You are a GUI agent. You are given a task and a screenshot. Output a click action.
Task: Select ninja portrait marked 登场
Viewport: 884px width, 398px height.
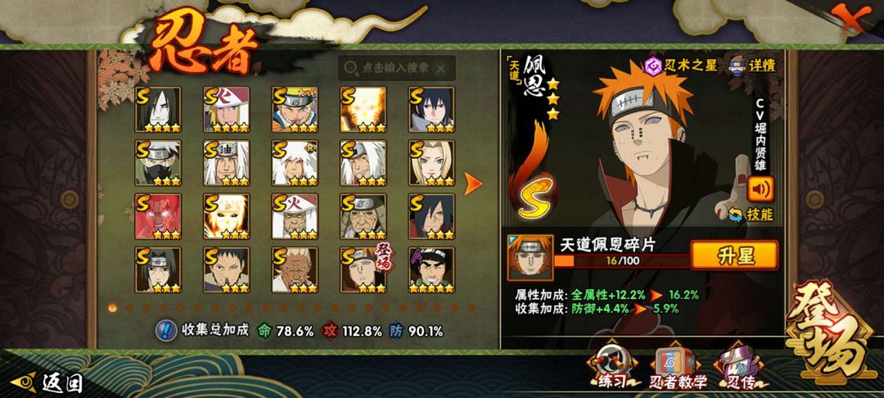coord(363,270)
